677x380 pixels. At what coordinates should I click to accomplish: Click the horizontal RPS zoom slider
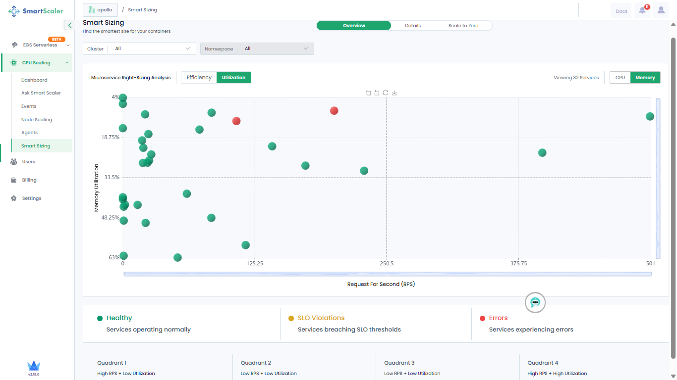pos(387,274)
